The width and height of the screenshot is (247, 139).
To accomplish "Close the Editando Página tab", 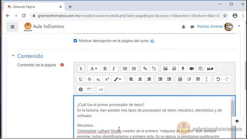I will coord(61,7).
